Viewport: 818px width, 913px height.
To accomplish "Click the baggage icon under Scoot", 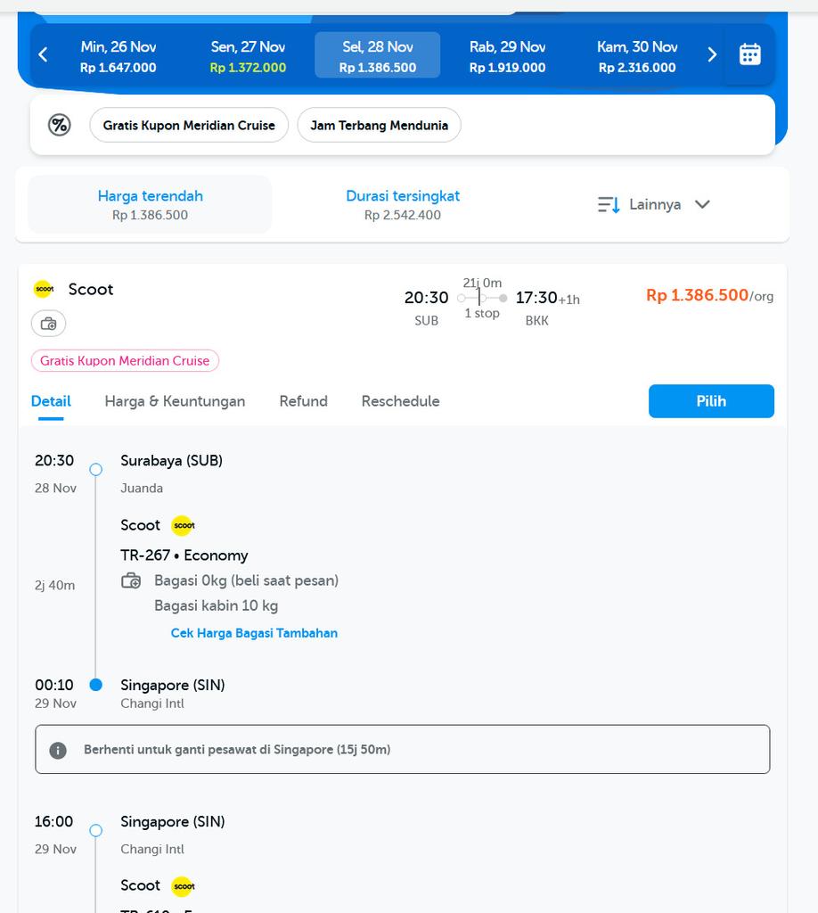I will tap(49, 324).
